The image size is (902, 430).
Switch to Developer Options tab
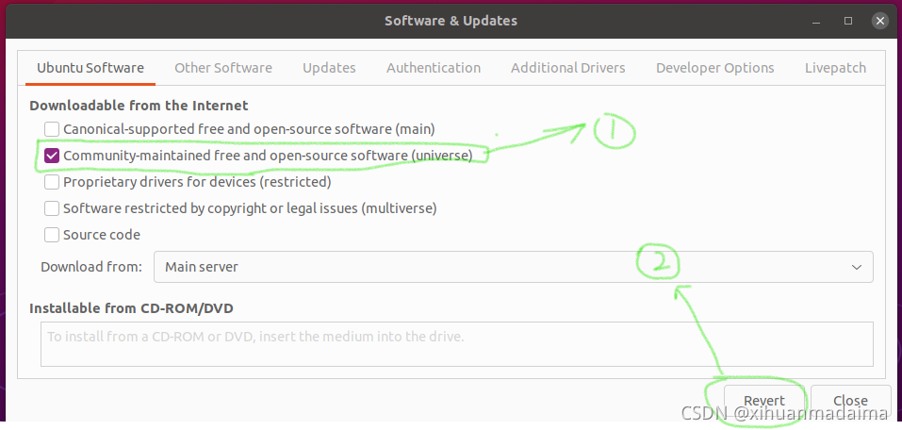coord(715,68)
